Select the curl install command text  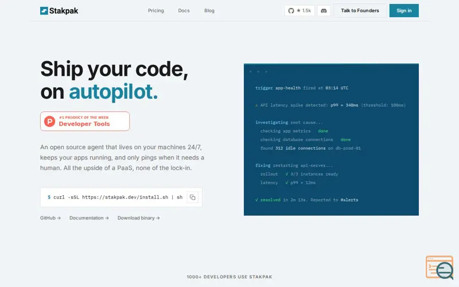[115, 197]
